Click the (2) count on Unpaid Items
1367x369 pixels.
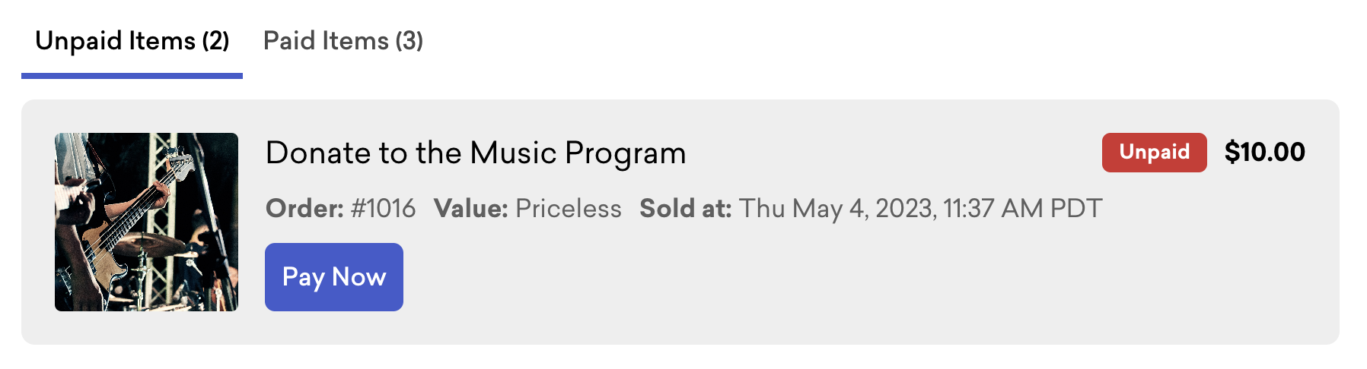click(215, 41)
